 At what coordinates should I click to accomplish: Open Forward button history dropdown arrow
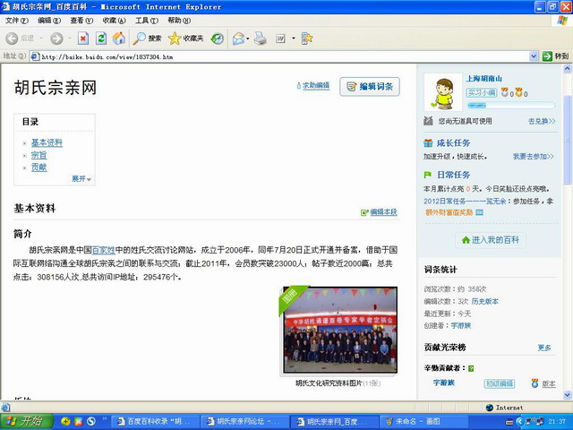coord(70,39)
